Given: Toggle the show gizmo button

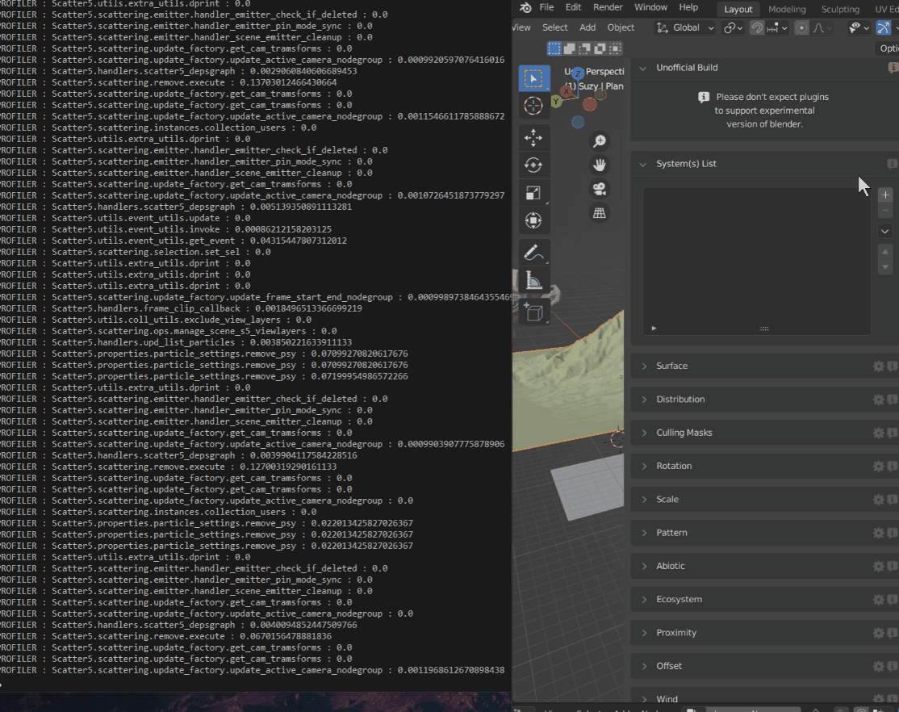Looking at the screenshot, I should (884, 27).
